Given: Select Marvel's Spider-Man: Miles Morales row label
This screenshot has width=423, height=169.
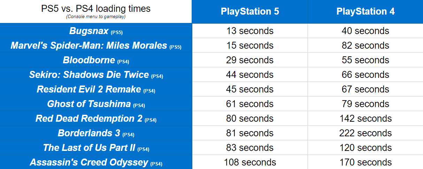Looking at the screenshot, I should 96,46.
